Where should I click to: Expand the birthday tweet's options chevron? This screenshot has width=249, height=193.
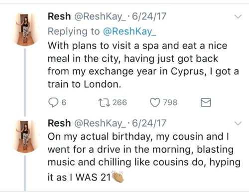[238, 123]
